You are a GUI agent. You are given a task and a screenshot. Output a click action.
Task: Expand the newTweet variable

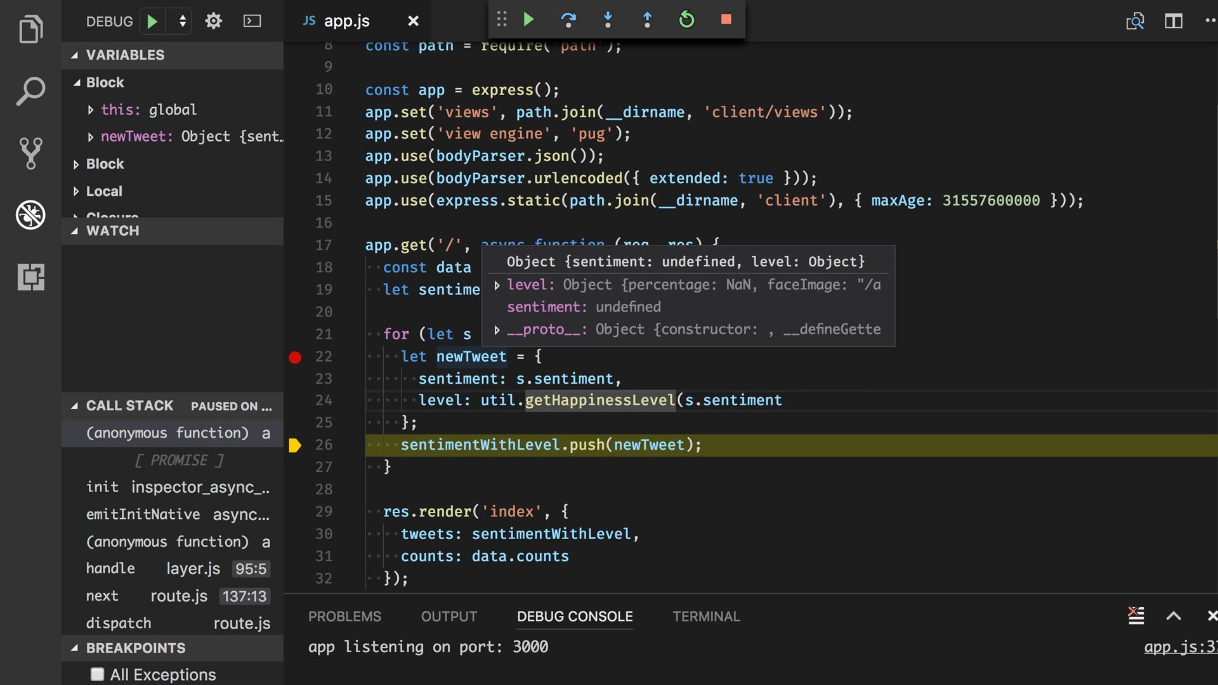click(x=91, y=137)
